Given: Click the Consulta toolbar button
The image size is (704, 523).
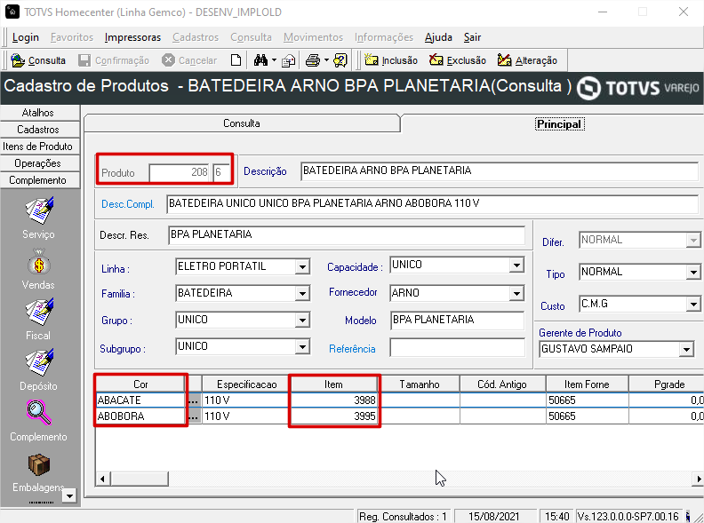Looking at the screenshot, I should point(38,60).
